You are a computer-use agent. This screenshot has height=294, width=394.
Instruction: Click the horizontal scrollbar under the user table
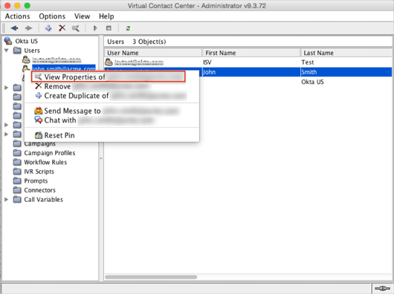point(151,277)
